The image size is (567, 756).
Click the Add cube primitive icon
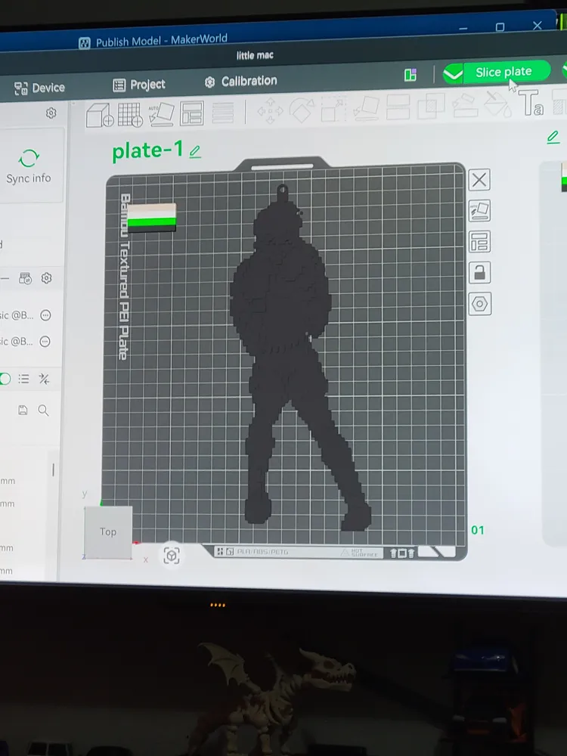pyautogui.click(x=100, y=116)
